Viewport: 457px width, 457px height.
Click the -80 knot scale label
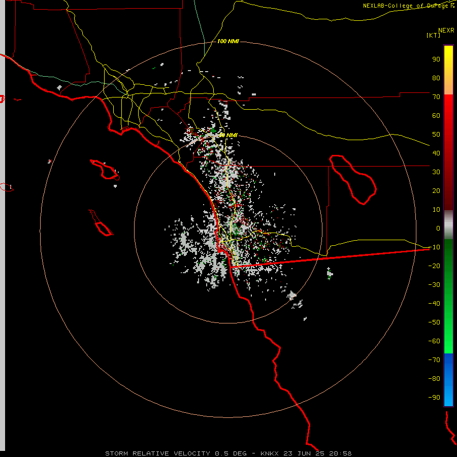(x=434, y=379)
